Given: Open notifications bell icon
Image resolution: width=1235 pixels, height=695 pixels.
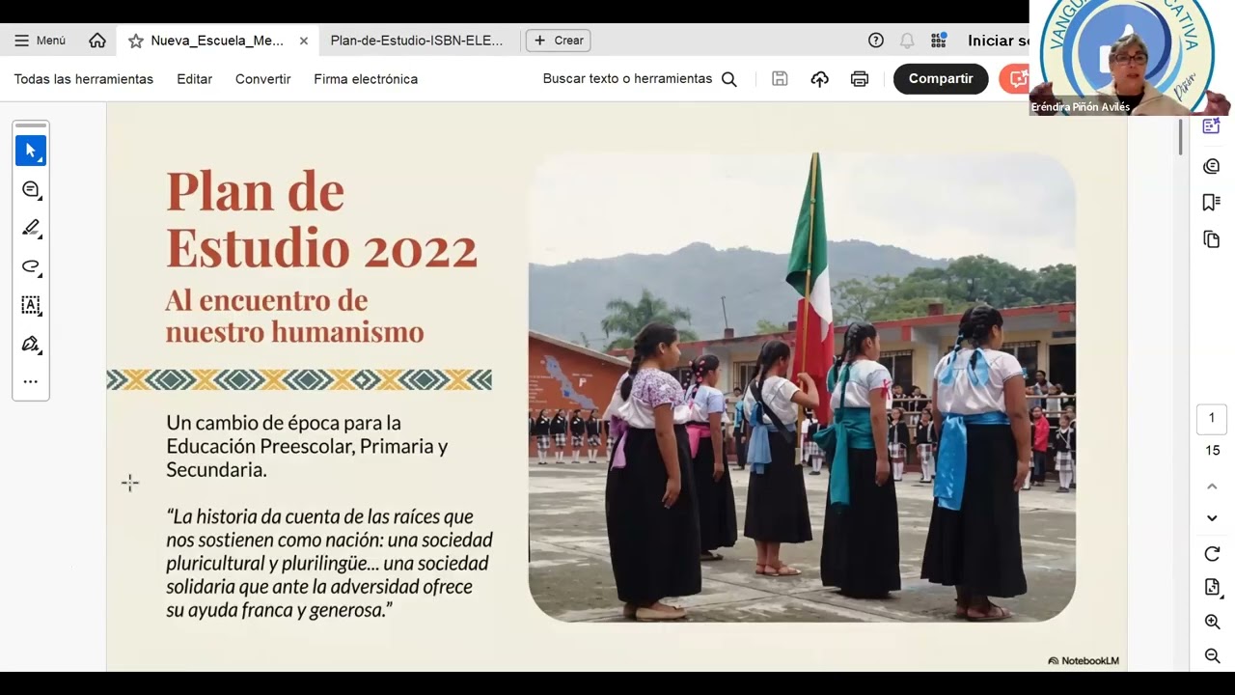Looking at the screenshot, I should pyautogui.click(x=907, y=41).
